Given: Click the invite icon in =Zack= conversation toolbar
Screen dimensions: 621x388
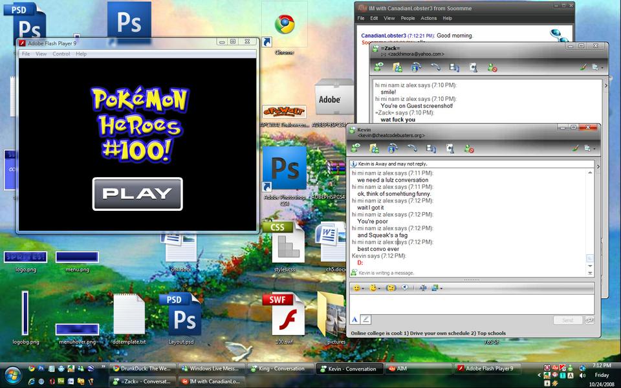Looking at the screenshot, I should coord(378,67).
